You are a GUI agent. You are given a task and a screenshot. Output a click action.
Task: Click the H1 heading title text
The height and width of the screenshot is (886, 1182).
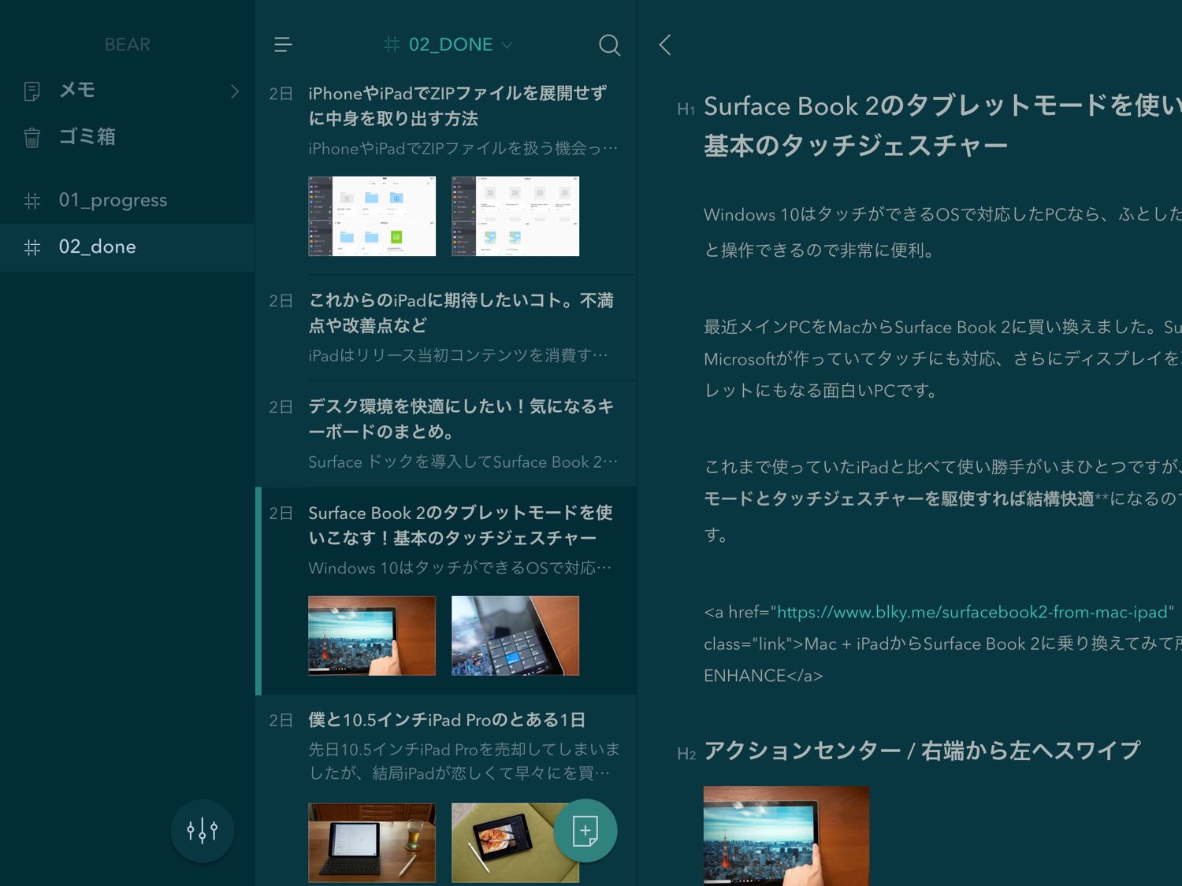pos(942,126)
